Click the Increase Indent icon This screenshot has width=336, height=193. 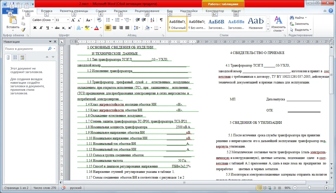point(144,20)
